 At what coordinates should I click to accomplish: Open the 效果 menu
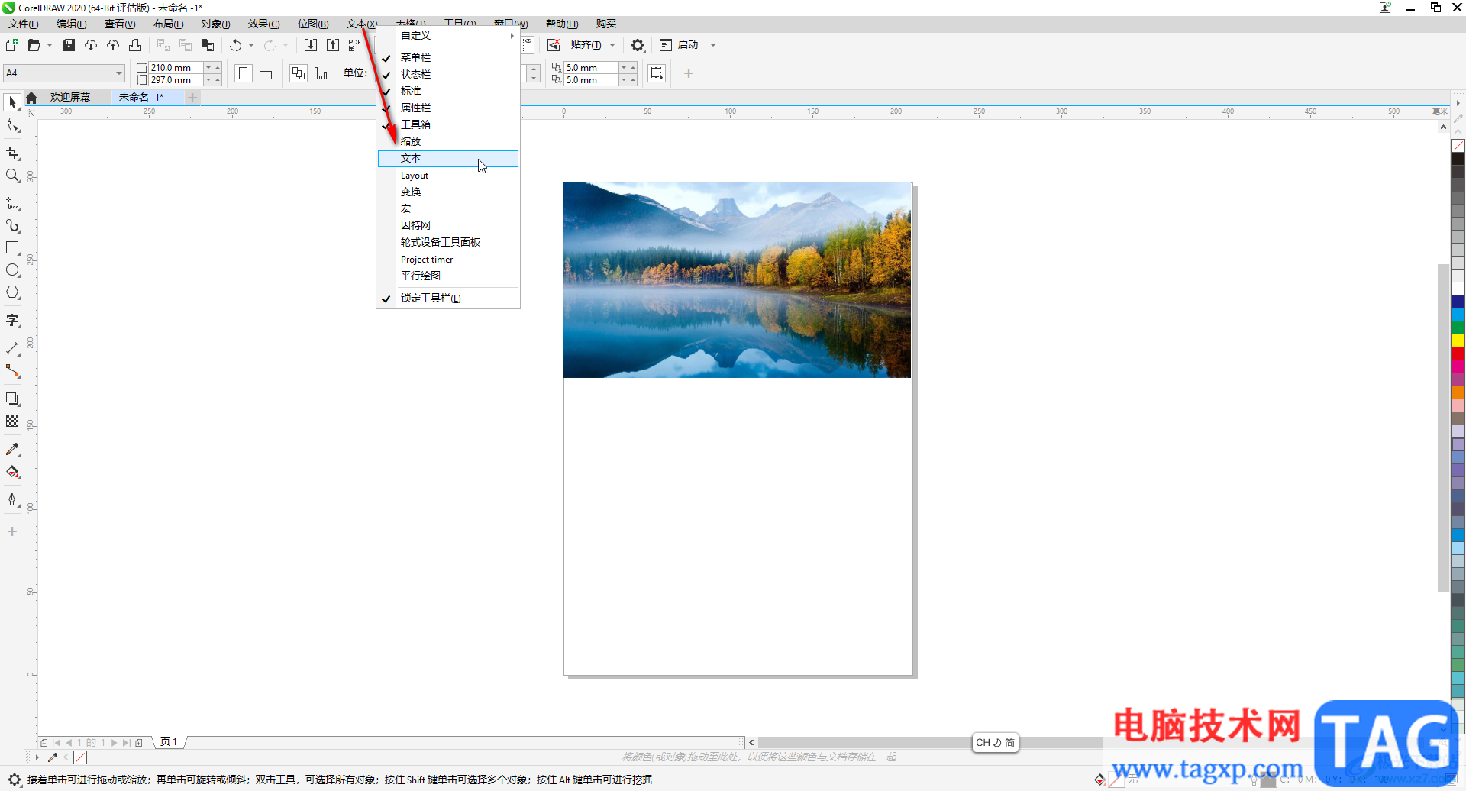tap(264, 24)
